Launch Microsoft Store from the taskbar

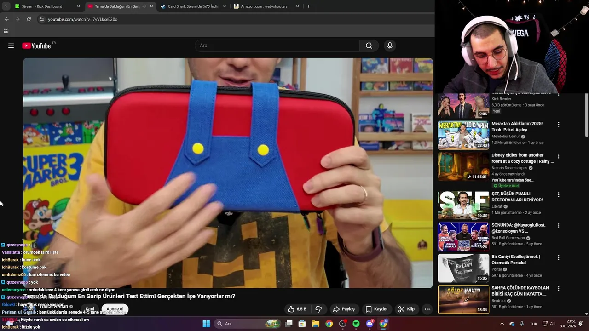302,324
